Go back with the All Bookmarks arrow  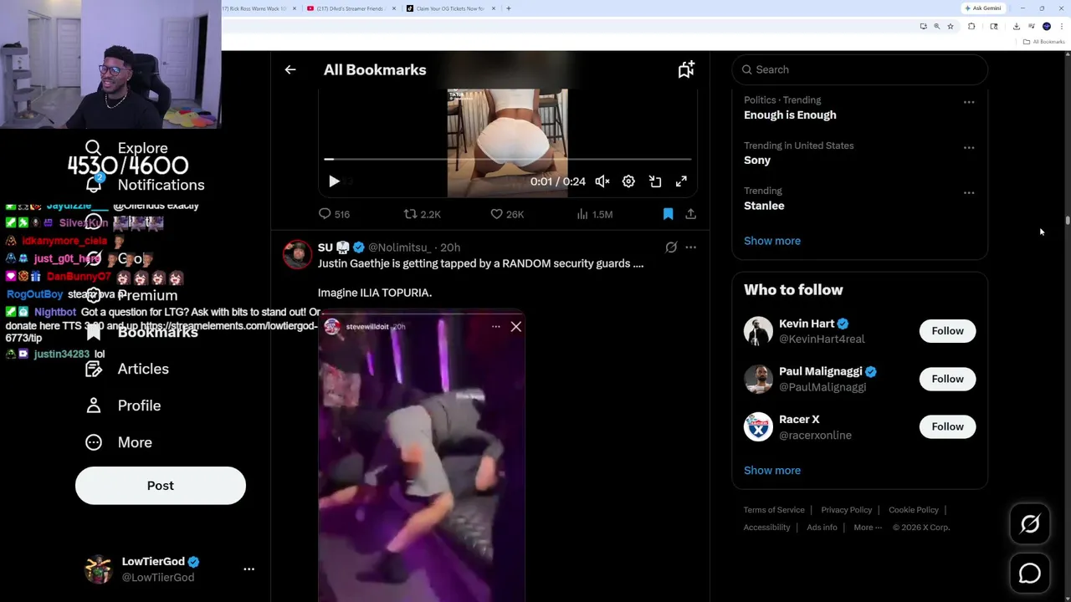[290, 70]
